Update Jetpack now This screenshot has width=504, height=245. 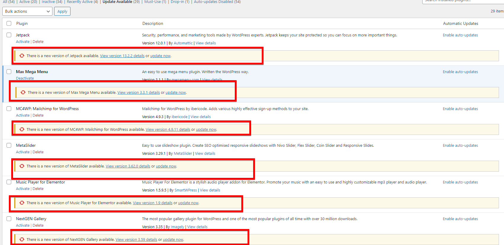(160, 56)
